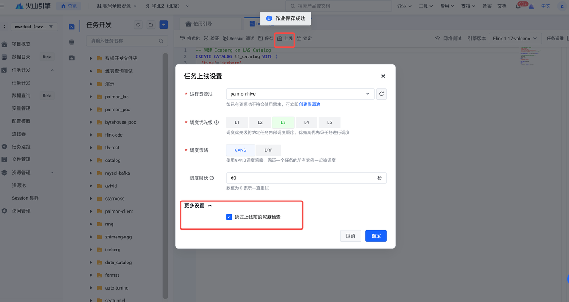Image resolution: width=569 pixels, height=302 pixels.
Task: Open the 运行资源池 paimon-hive dropdown
Action: tap(300, 94)
